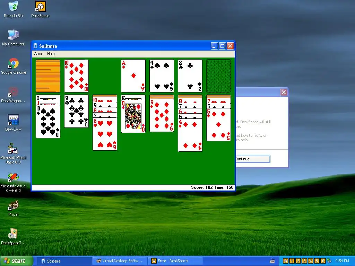Image resolution: width=355 pixels, height=266 pixels.
Task: Click the 9:54 PM taskbar clock
Action: click(342, 261)
